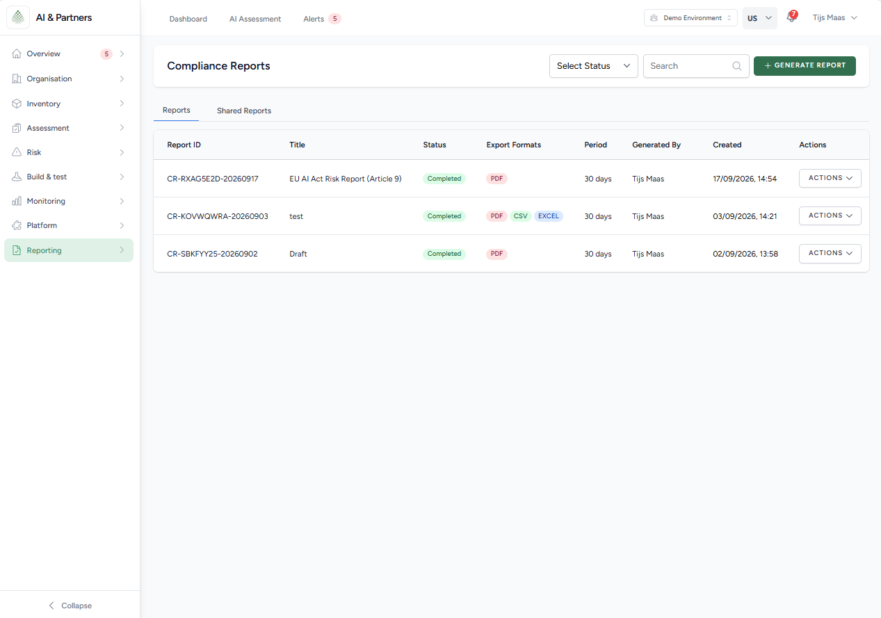
Task: Expand the Organisation sidebar chevron
Action: point(122,79)
